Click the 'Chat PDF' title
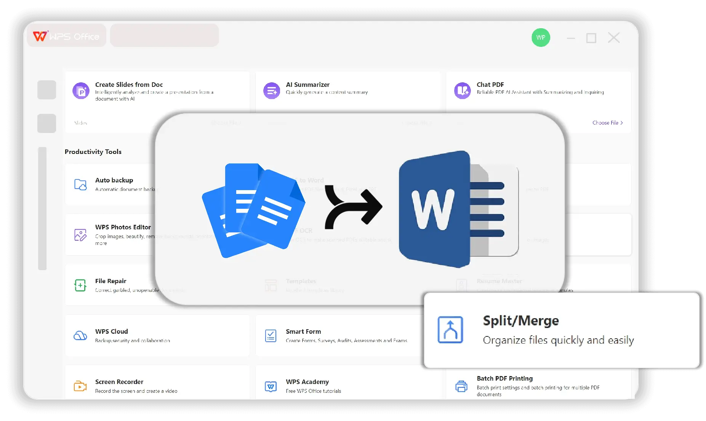706x421 pixels. pyautogui.click(x=490, y=85)
